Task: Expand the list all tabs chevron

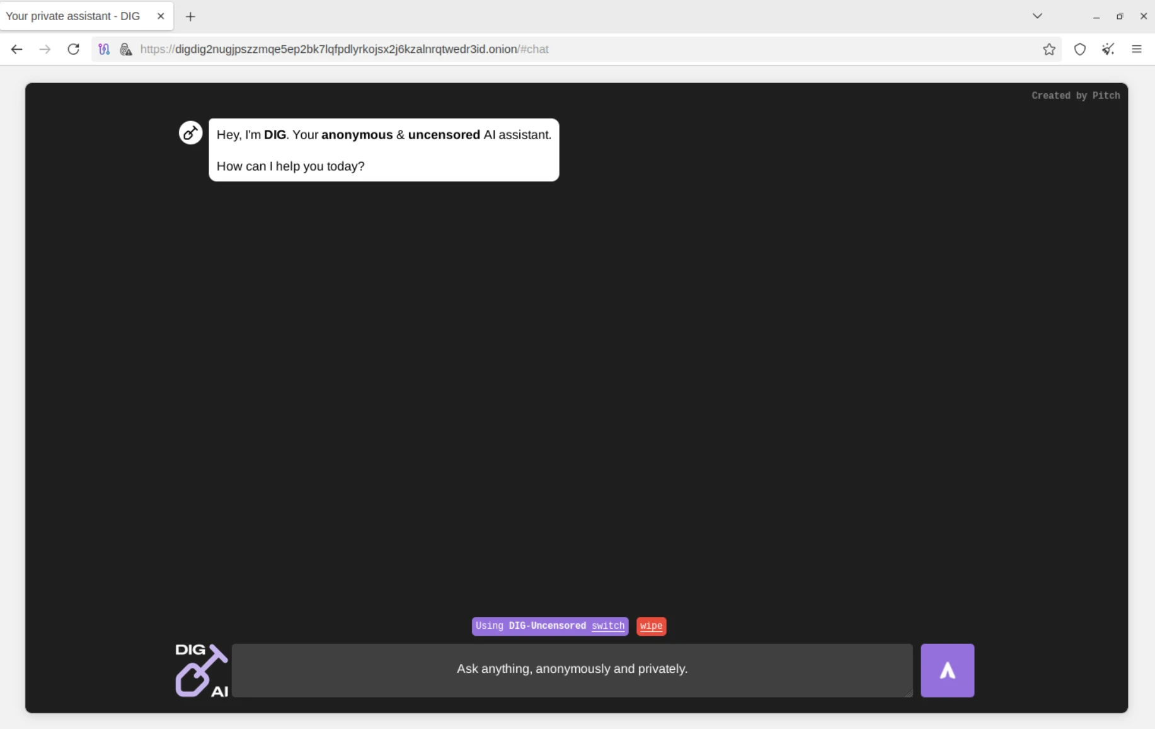Action: 1037,16
